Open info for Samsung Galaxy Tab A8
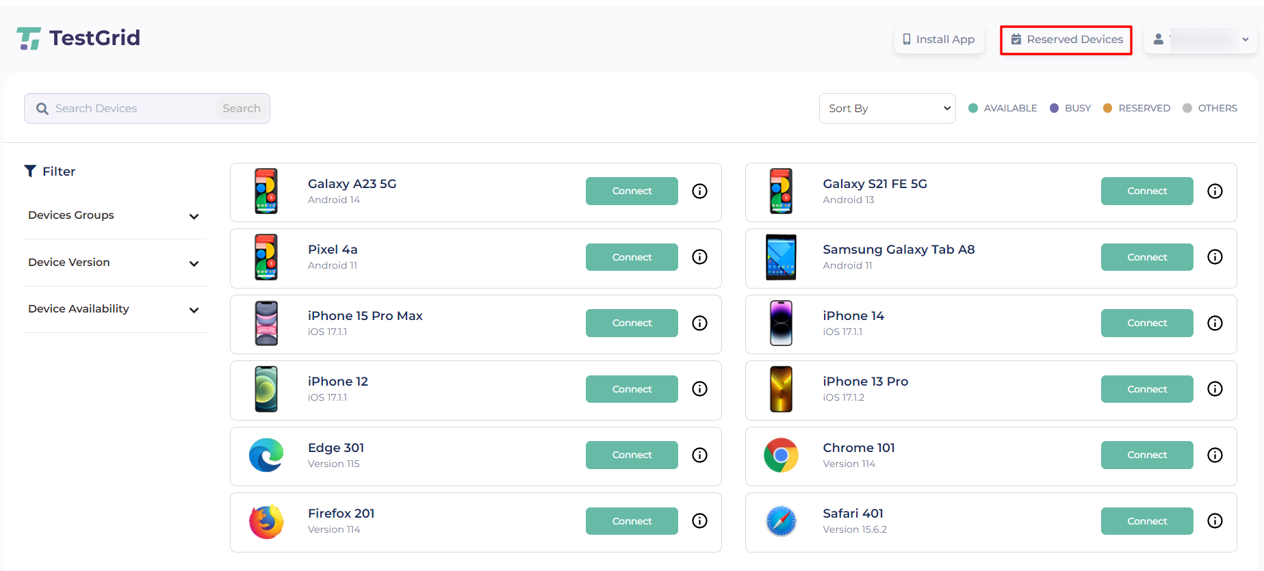The image size is (1264, 571). (x=1215, y=257)
